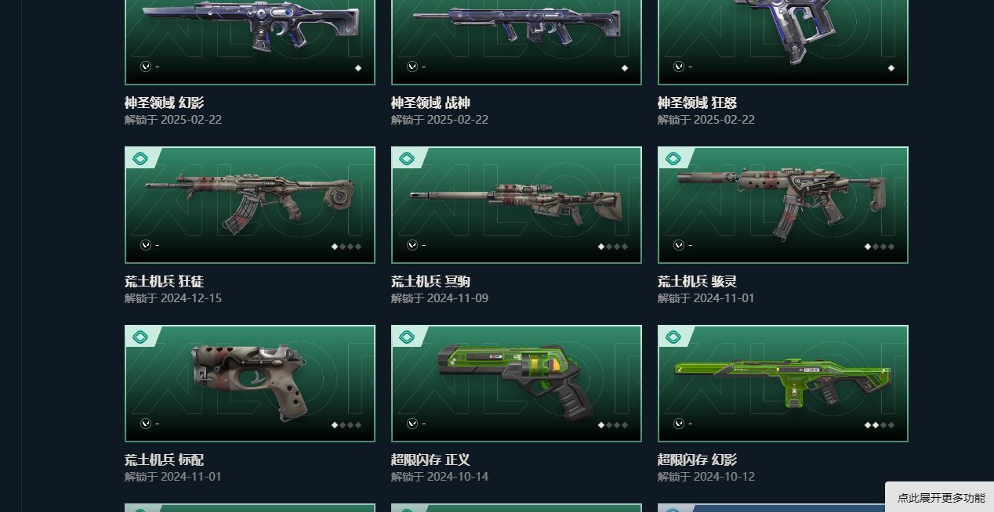Click the tier badge on 超限闪存 正义 card

coord(407,337)
